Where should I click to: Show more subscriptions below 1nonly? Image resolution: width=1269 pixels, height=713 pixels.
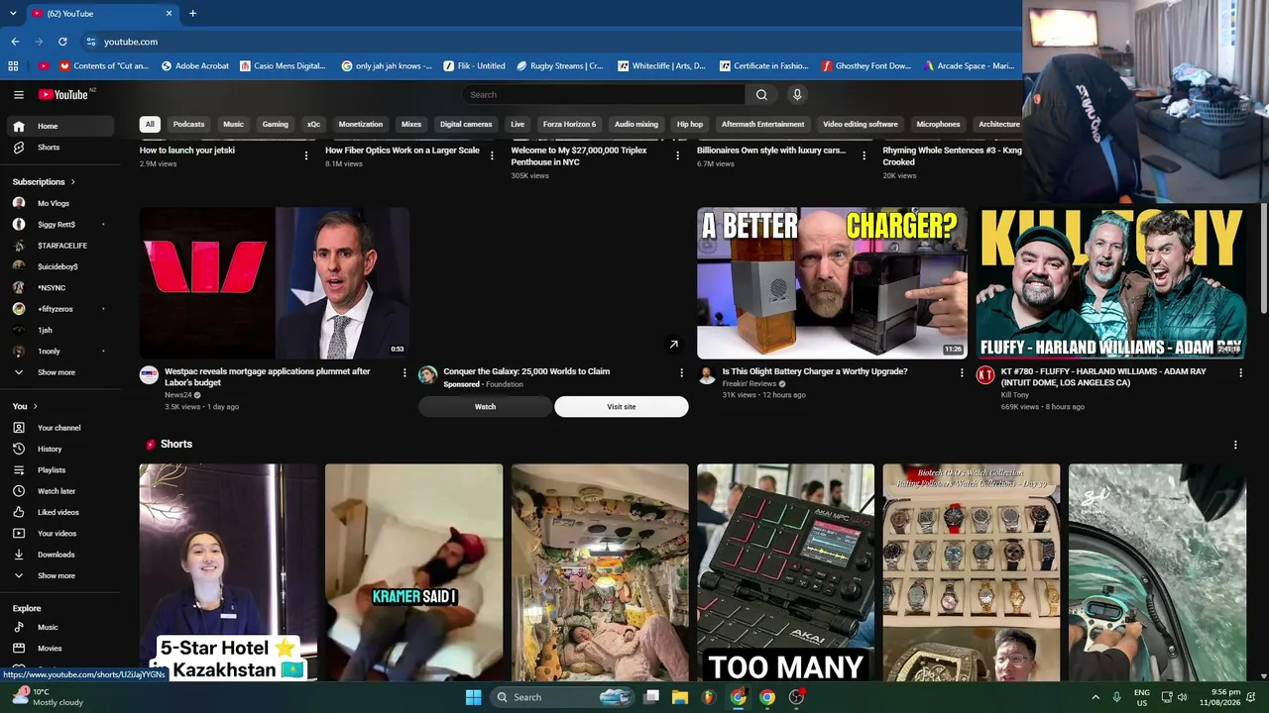[x=59, y=372]
